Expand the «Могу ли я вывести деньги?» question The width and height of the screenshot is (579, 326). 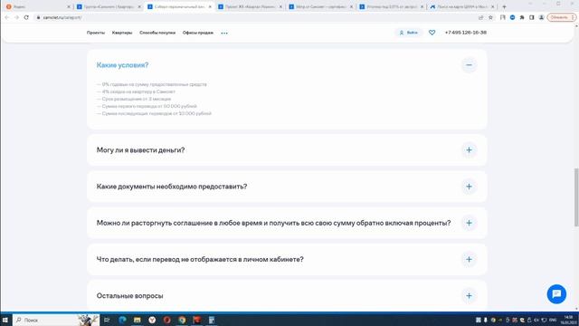469,150
